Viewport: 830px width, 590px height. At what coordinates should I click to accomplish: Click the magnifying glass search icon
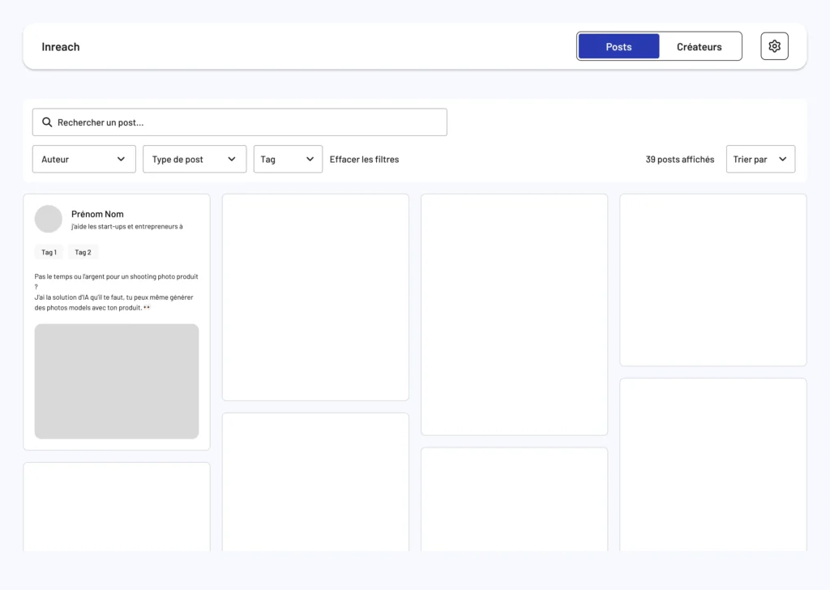47,122
